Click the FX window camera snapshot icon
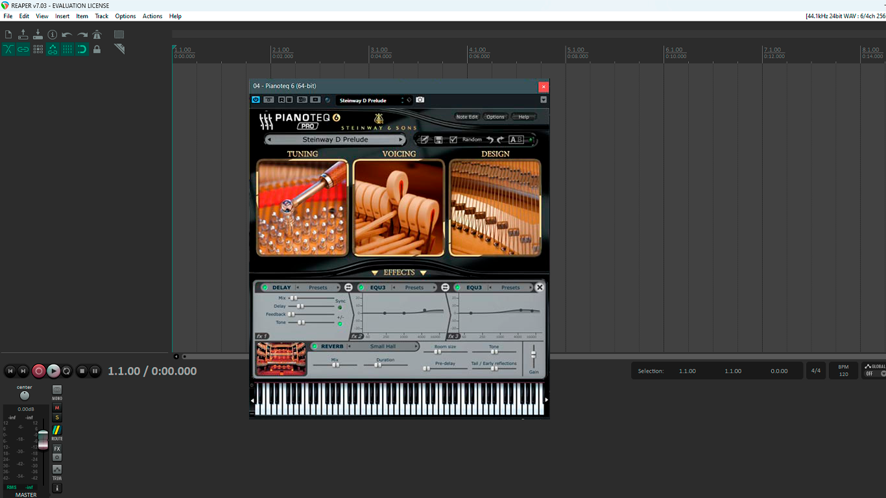This screenshot has width=886, height=498. (x=420, y=100)
